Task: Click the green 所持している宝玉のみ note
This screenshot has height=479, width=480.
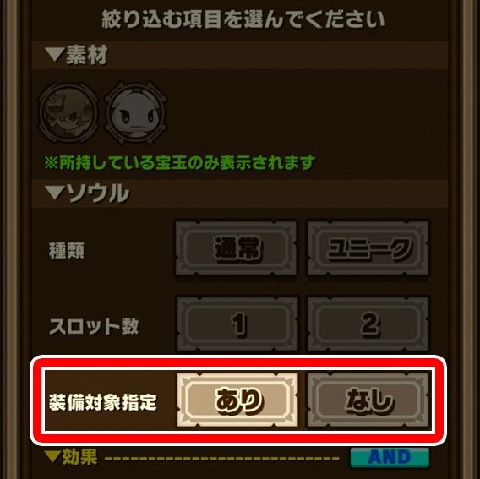Action: pos(179,162)
